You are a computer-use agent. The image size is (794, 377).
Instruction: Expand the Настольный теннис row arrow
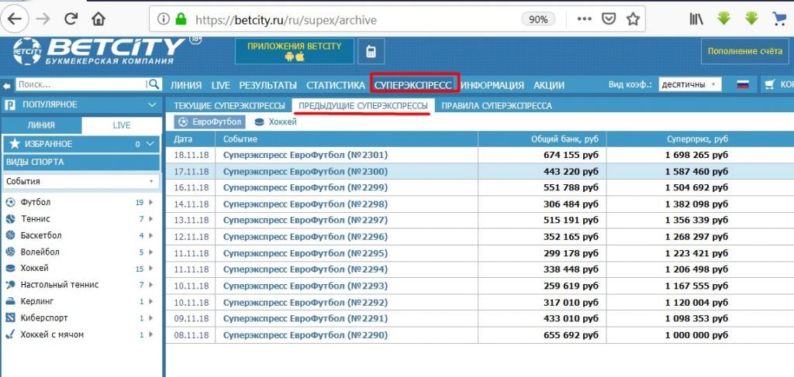(150, 285)
